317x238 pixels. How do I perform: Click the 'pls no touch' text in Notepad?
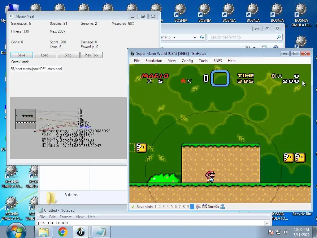click(x=53, y=223)
